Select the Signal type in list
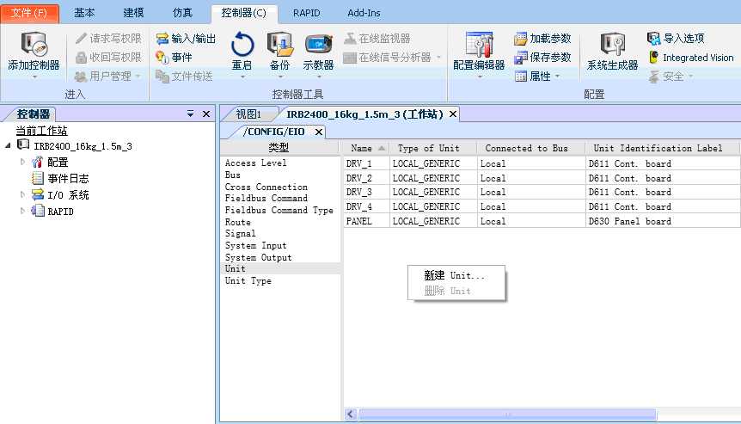The image size is (741, 424). click(240, 234)
